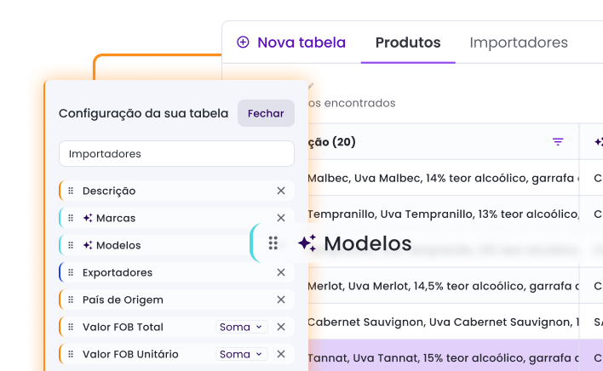Click the large sparkle icon on enlarged Modelos chip

pos(307,243)
